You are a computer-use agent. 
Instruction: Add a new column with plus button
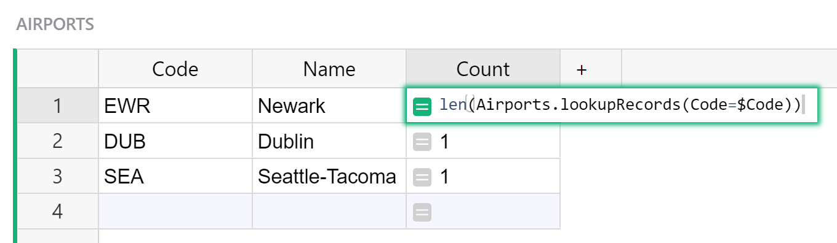pyautogui.click(x=582, y=69)
